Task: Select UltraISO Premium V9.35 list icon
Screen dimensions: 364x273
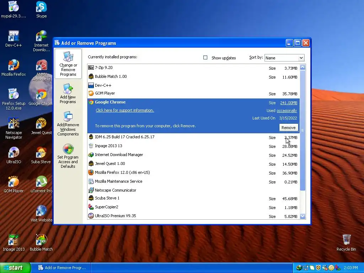Action: pos(91,216)
